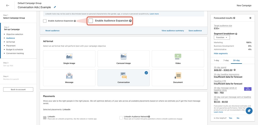Screen dimensions: 258x125
Task: Click Save audience link
Action: 195,31
